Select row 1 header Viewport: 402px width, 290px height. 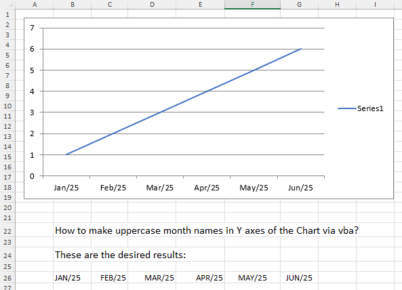7,14
